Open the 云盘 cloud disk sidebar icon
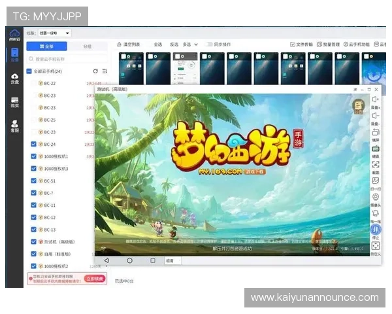392x314 pixels. point(14,79)
